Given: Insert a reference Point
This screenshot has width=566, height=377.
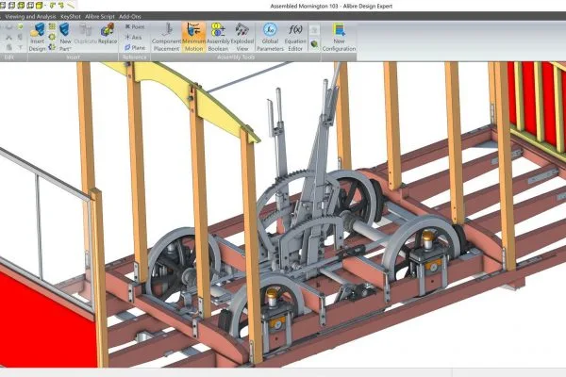Looking at the screenshot, I should [x=135, y=26].
